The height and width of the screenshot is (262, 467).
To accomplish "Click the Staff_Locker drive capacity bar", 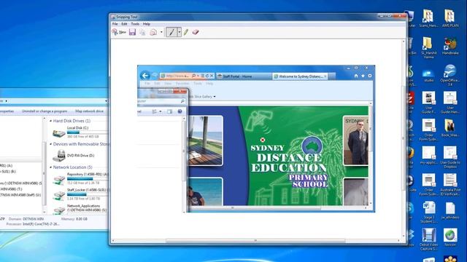I will coord(87,194).
